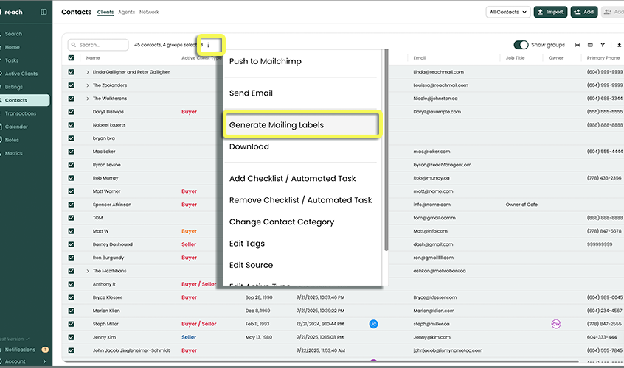Image resolution: width=624 pixels, height=368 pixels.
Task: Uncheck the Daryll Bishops row checkbox
Action: (71, 112)
